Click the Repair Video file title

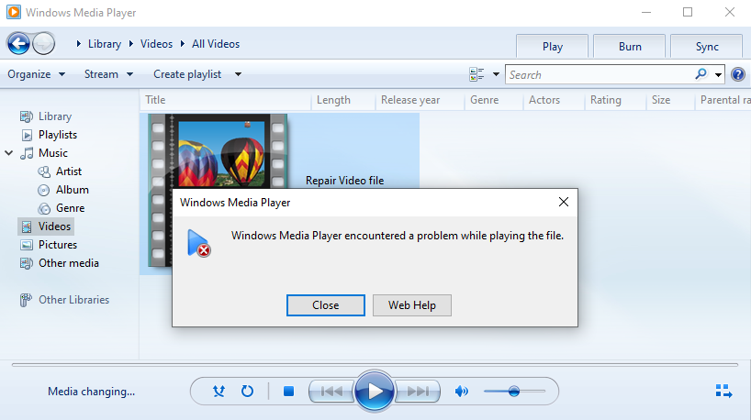pyautogui.click(x=345, y=181)
